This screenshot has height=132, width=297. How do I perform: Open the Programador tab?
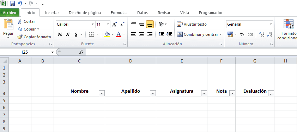(211, 13)
